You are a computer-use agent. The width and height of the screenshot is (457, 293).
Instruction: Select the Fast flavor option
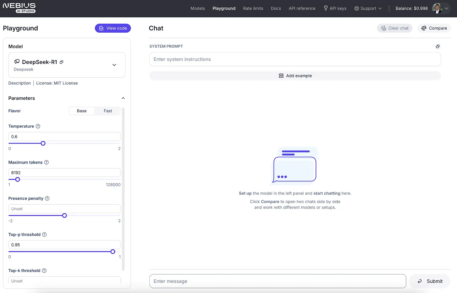point(108,111)
